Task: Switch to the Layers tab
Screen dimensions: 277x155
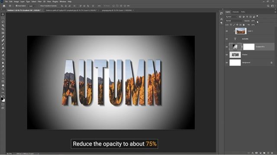Action: point(228,12)
